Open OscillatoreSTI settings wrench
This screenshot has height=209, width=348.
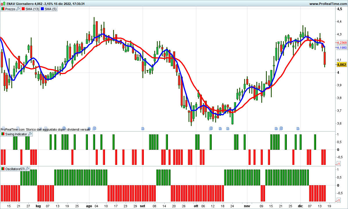point(28,169)
